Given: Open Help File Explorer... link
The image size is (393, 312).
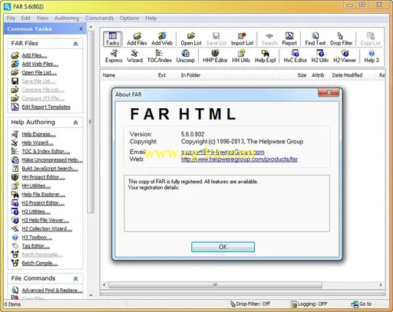Looking at the screenshot, I should click(44, 195).
